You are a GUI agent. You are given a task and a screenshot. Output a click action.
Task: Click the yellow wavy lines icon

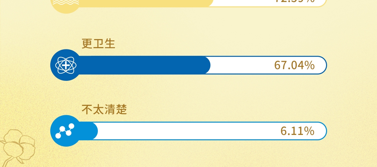pos(66,4)
